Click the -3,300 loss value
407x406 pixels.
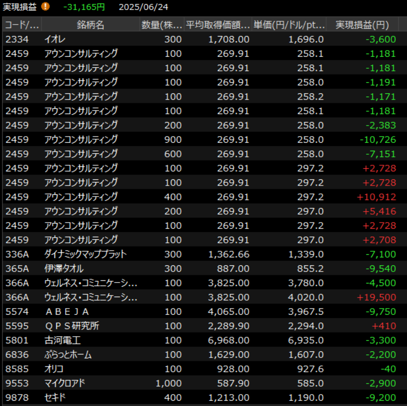coord(381,340)
